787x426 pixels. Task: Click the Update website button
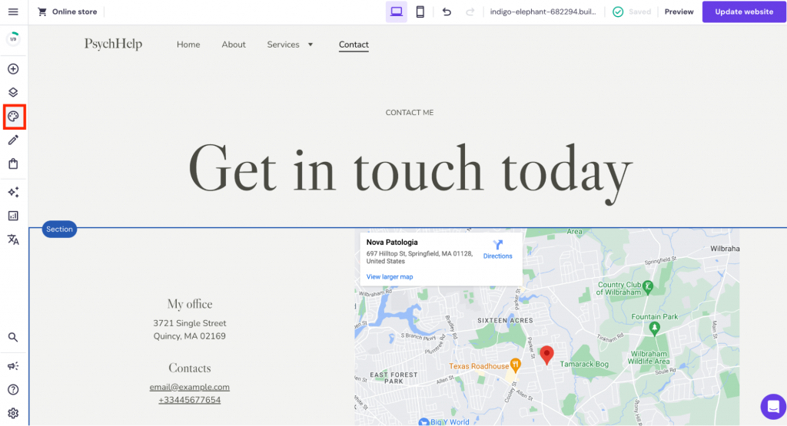pos(744,12)
